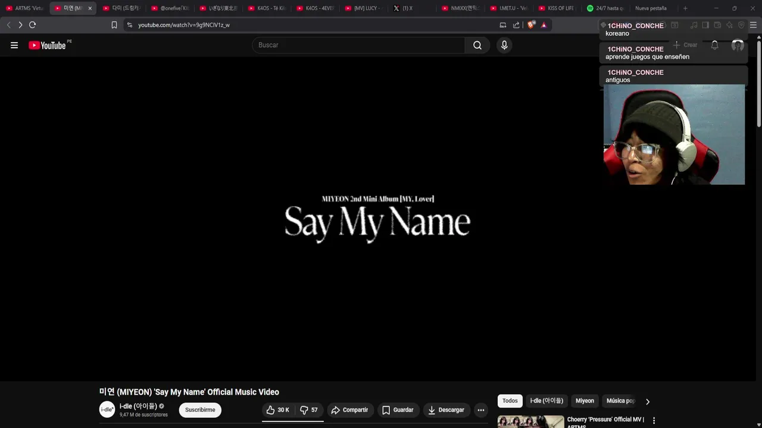
Task: Click the Suscribirme button
Action: coord(200,410)
